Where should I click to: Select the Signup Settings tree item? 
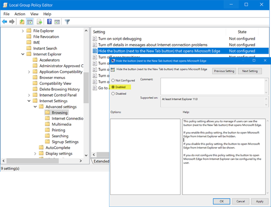tap(65, 142)
